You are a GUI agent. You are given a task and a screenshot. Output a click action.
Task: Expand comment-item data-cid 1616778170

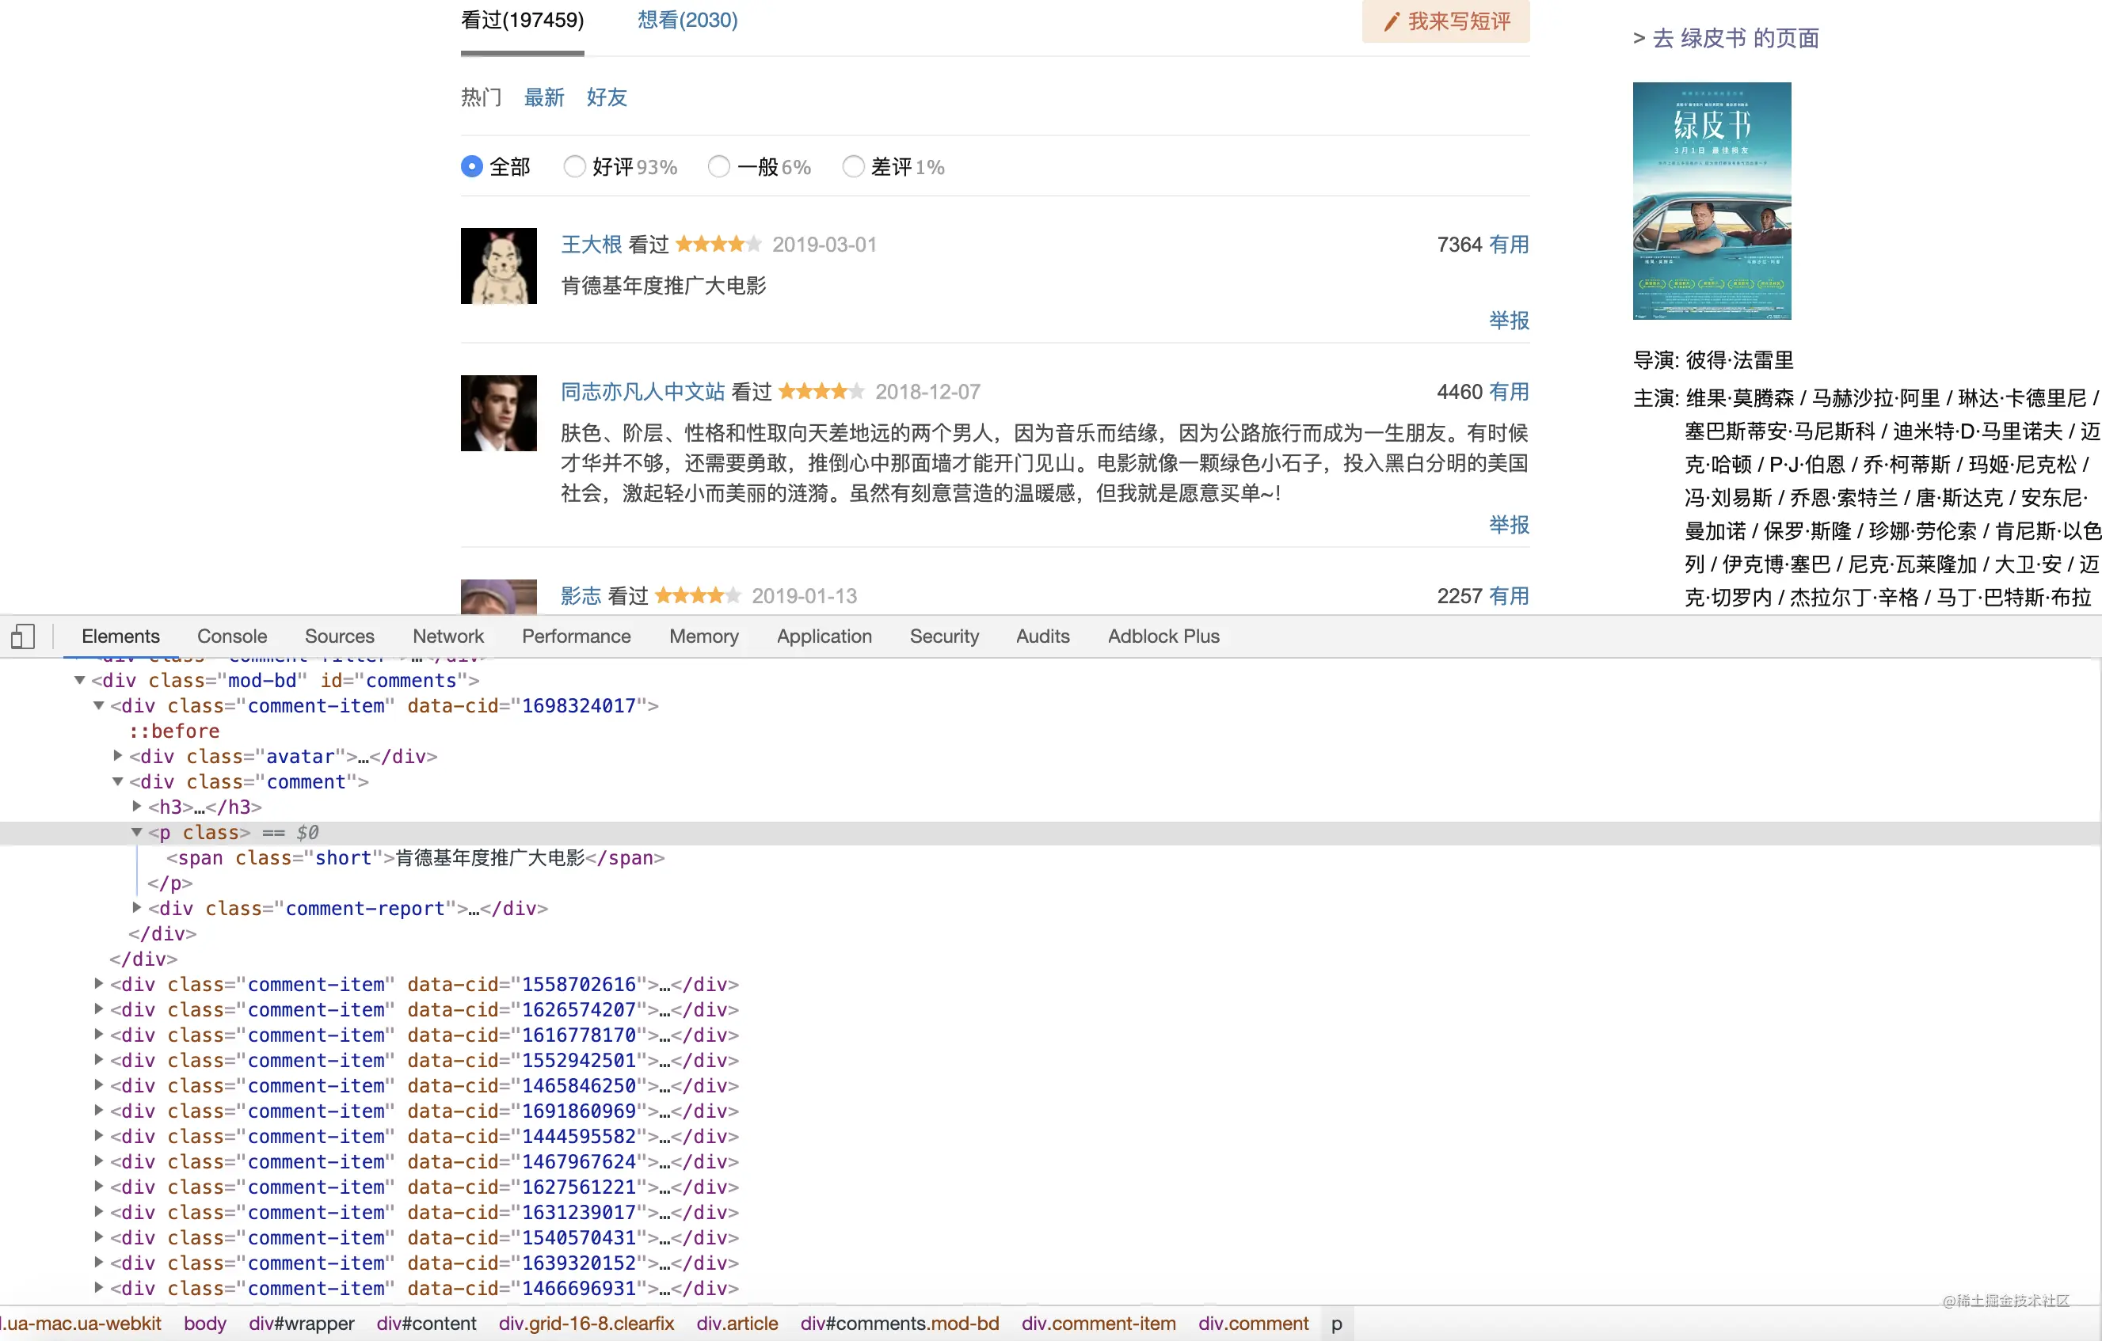click(99, 1034)
